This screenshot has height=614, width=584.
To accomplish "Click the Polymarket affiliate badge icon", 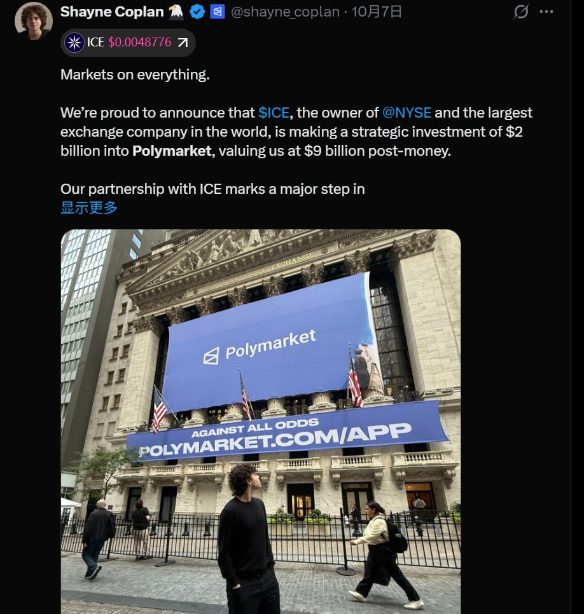I will 218,11.
